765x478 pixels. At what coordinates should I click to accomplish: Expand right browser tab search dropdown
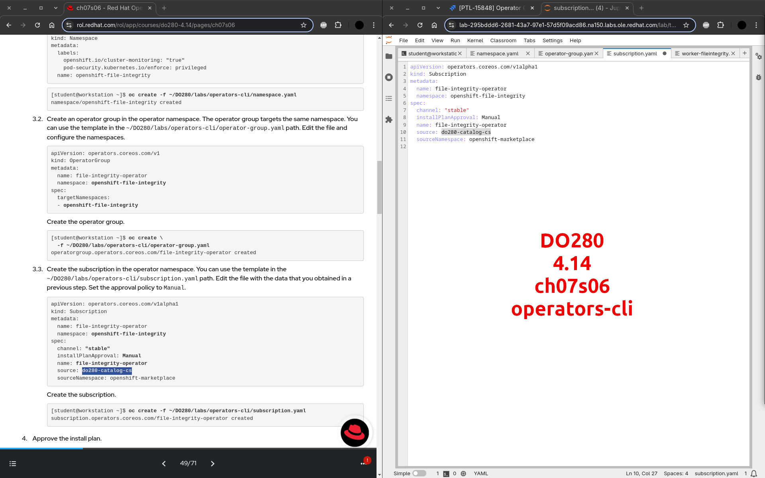click(438, 8)
